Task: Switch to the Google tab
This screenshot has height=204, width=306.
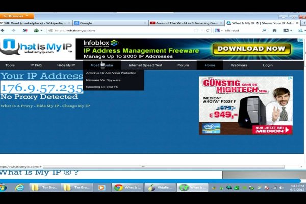Action: click(x=110, y=23)
